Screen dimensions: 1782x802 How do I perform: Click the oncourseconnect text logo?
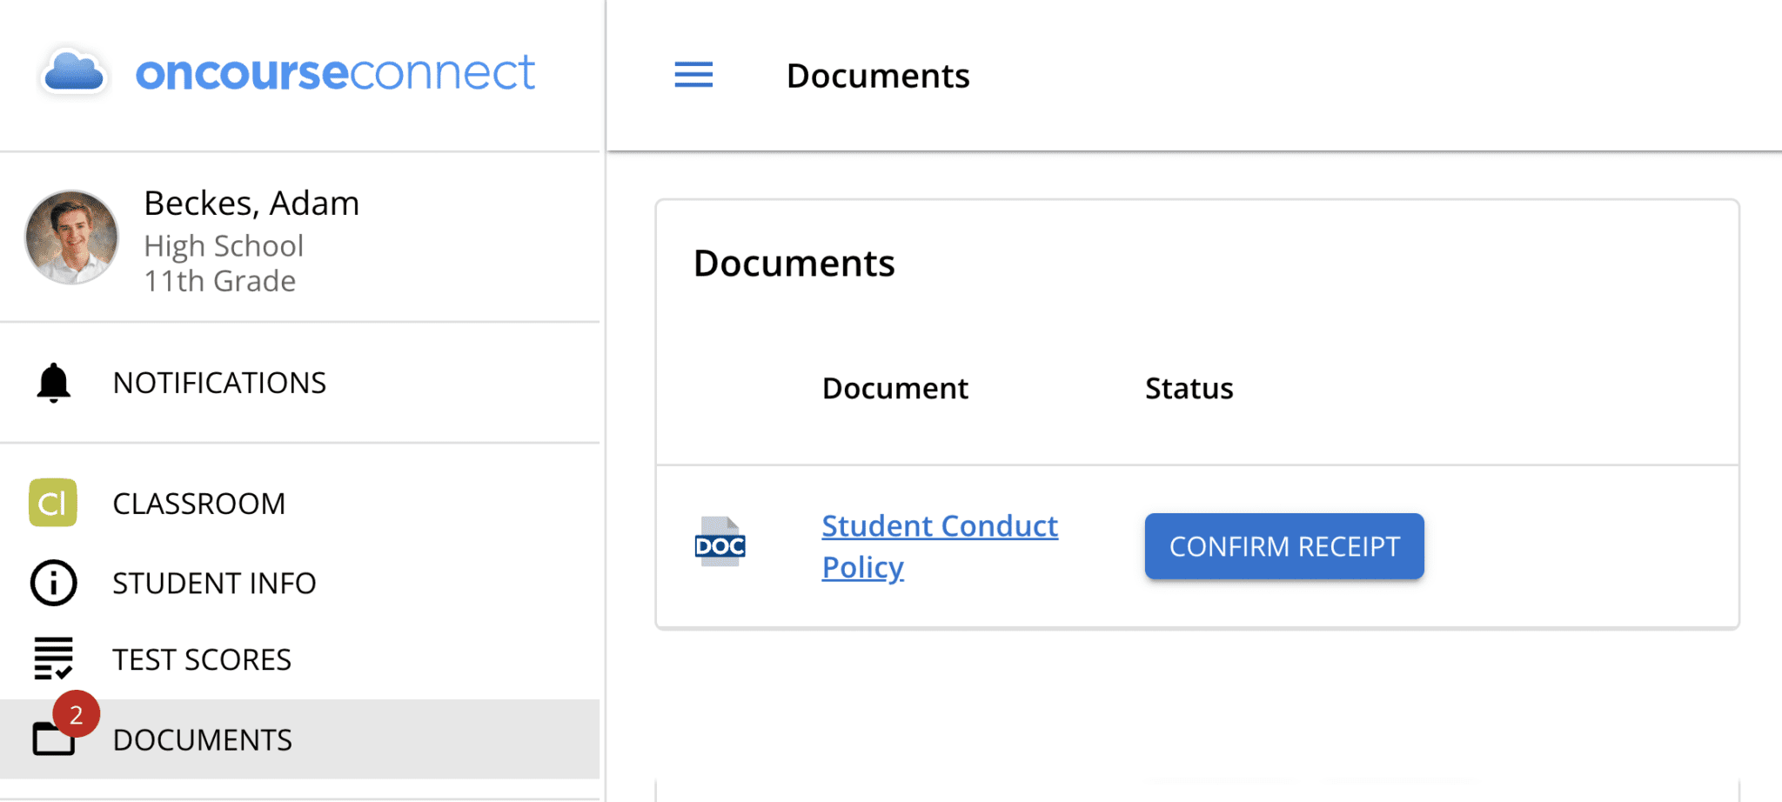(x=335, y=72)
